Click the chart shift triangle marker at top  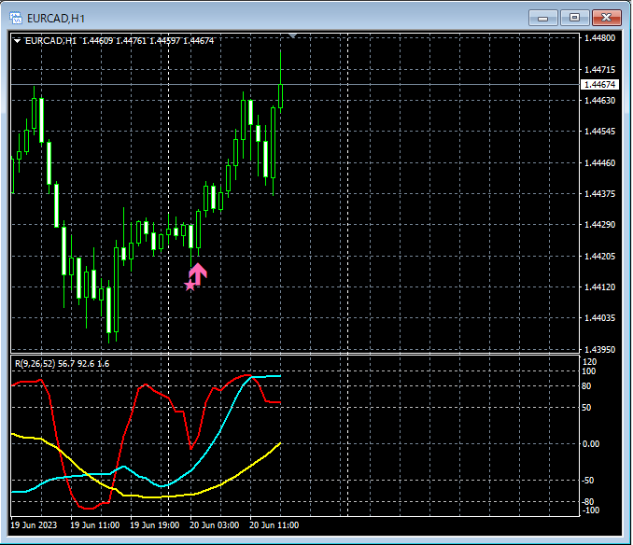[x=292, y=36]
